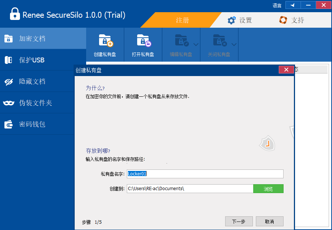Click the 步骤 1/5 step indicator
Screen dimensions: 332x230
coord(92,222)
